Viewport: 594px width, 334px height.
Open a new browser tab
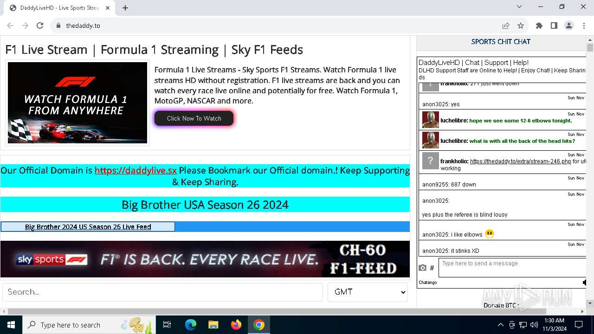[x=125, y=8]
